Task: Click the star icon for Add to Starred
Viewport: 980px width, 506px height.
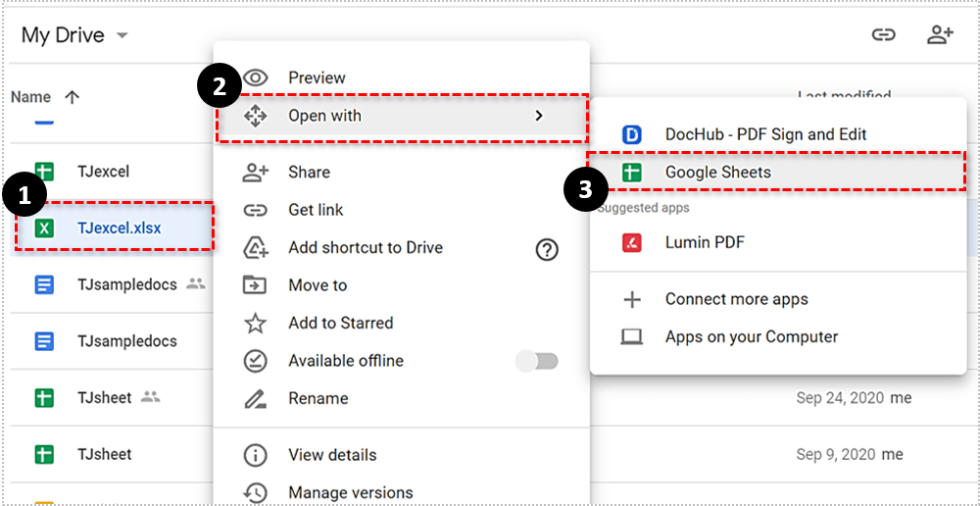Action: tap(255, 323)
